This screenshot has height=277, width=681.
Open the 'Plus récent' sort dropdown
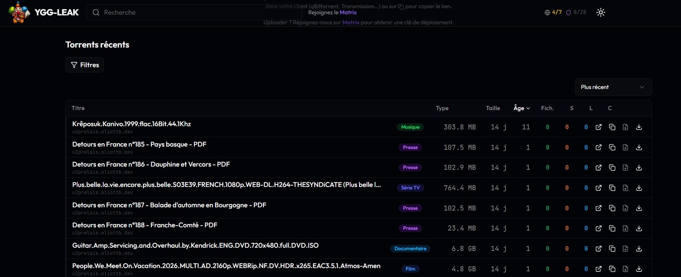[x=613, y=87]
